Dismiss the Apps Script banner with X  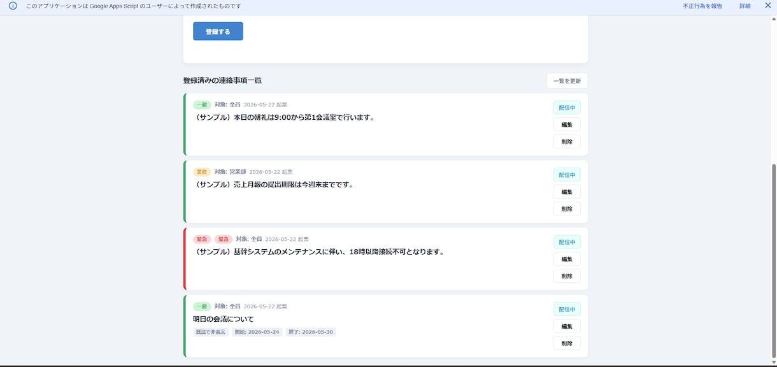point(767,6)
